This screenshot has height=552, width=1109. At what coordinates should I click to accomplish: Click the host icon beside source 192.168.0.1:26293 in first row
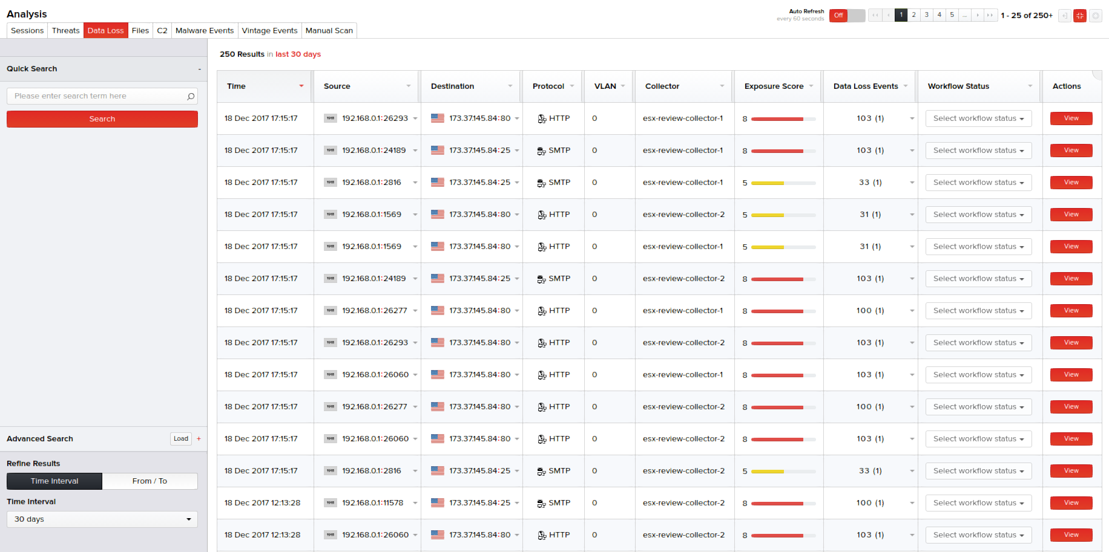tap(330, 119)
